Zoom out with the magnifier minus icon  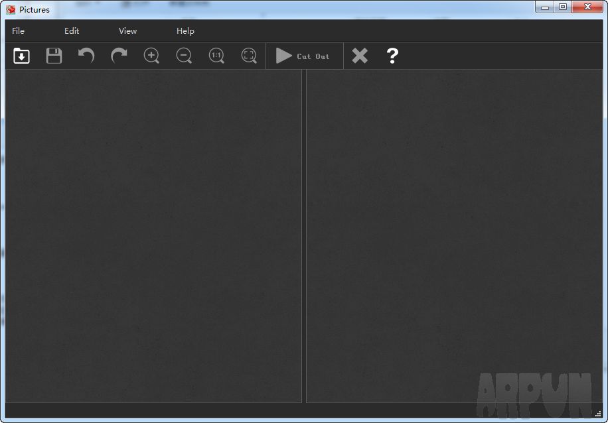[x=184, y=56]
